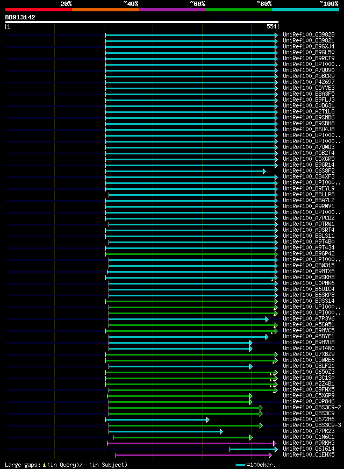Open hit UniRef100_Q39821

309,41
